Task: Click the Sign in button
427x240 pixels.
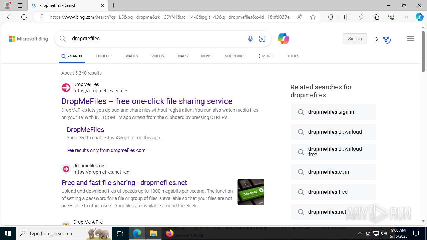Action: 355,39
